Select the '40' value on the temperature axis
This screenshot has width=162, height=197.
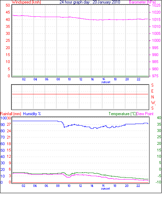pyautogui.click(x=159, y=118)
